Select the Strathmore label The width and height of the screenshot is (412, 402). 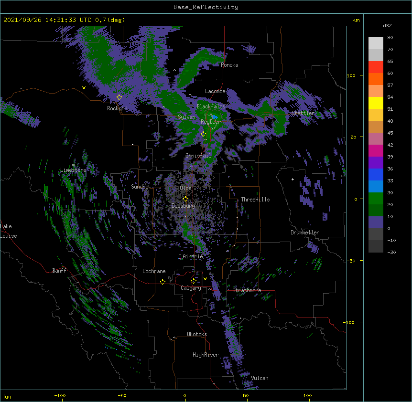(247, 290)
